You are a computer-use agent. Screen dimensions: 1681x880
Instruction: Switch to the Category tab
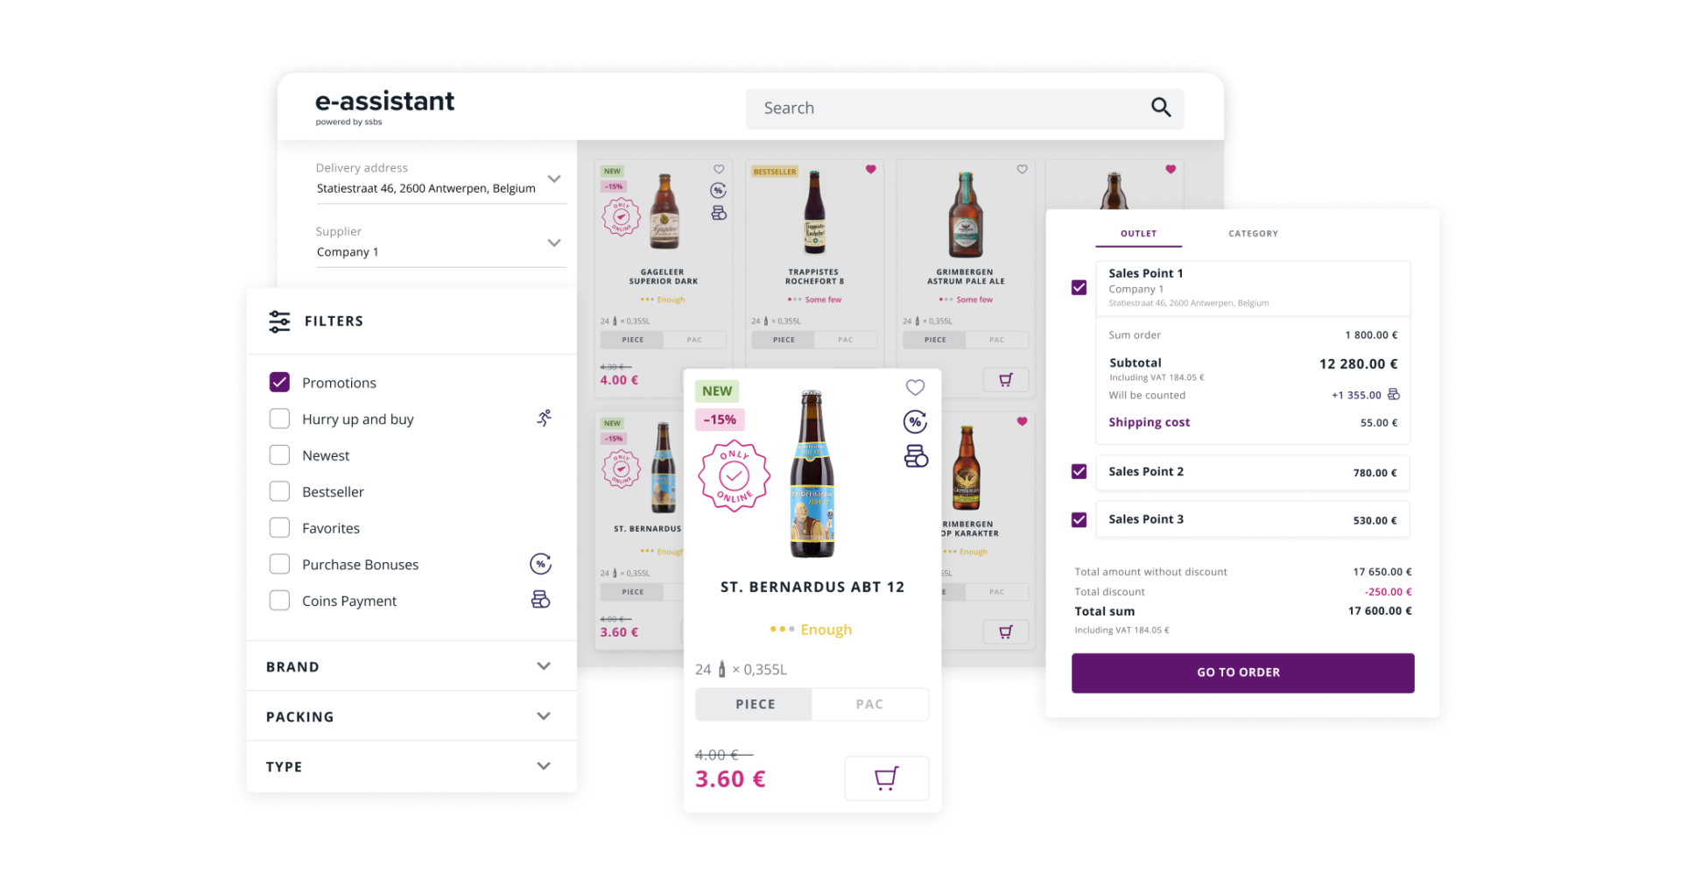tap(1253, 234)
